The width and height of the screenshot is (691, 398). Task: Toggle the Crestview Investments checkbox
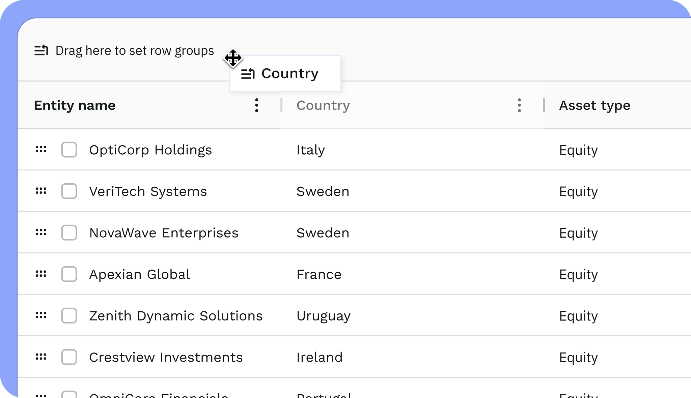(x=69, y=357)
